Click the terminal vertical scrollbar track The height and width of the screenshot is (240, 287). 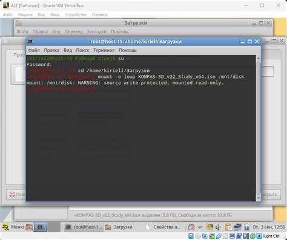coord(259,129)
